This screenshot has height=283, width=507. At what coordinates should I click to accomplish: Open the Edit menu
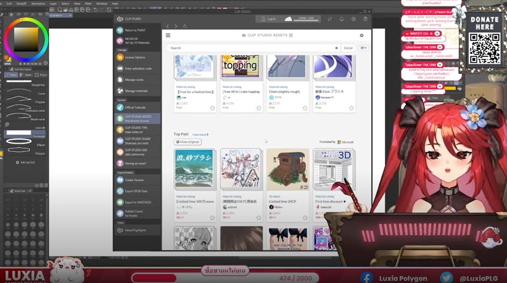click(x=9, y=3)
